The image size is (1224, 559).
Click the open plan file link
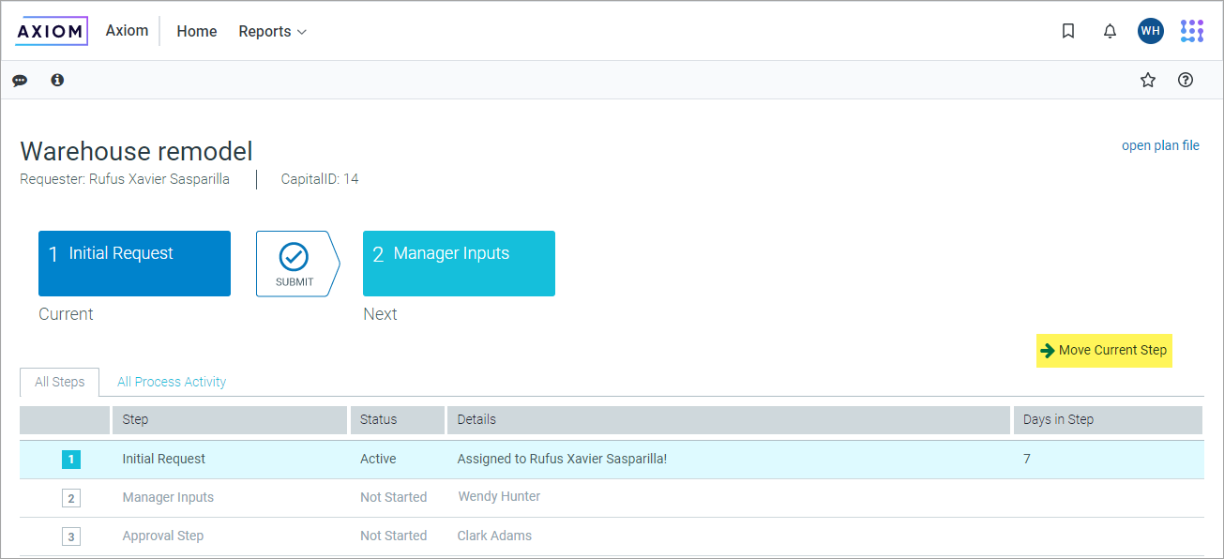point(1160,145)
